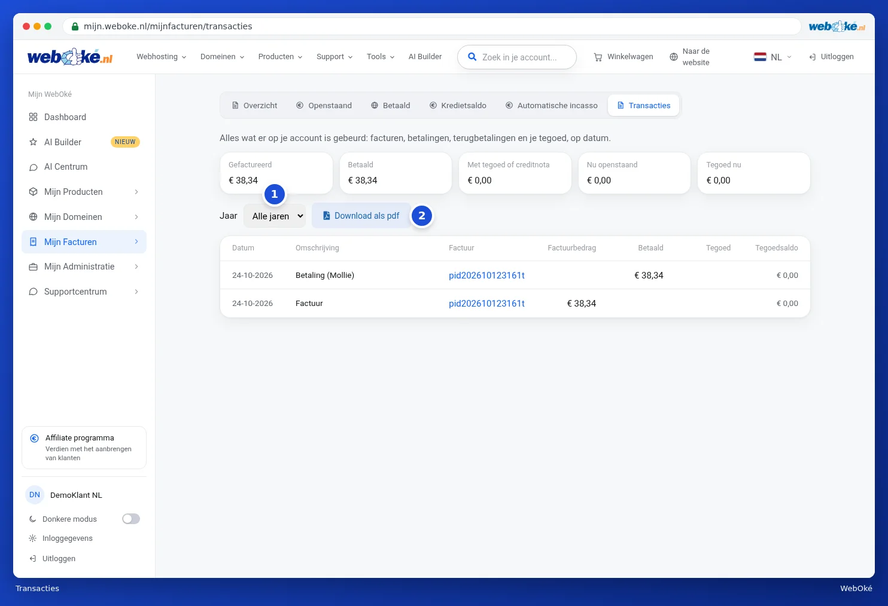Click the DN user avatar
The image size is (888, 606).
tap(35, 495)
